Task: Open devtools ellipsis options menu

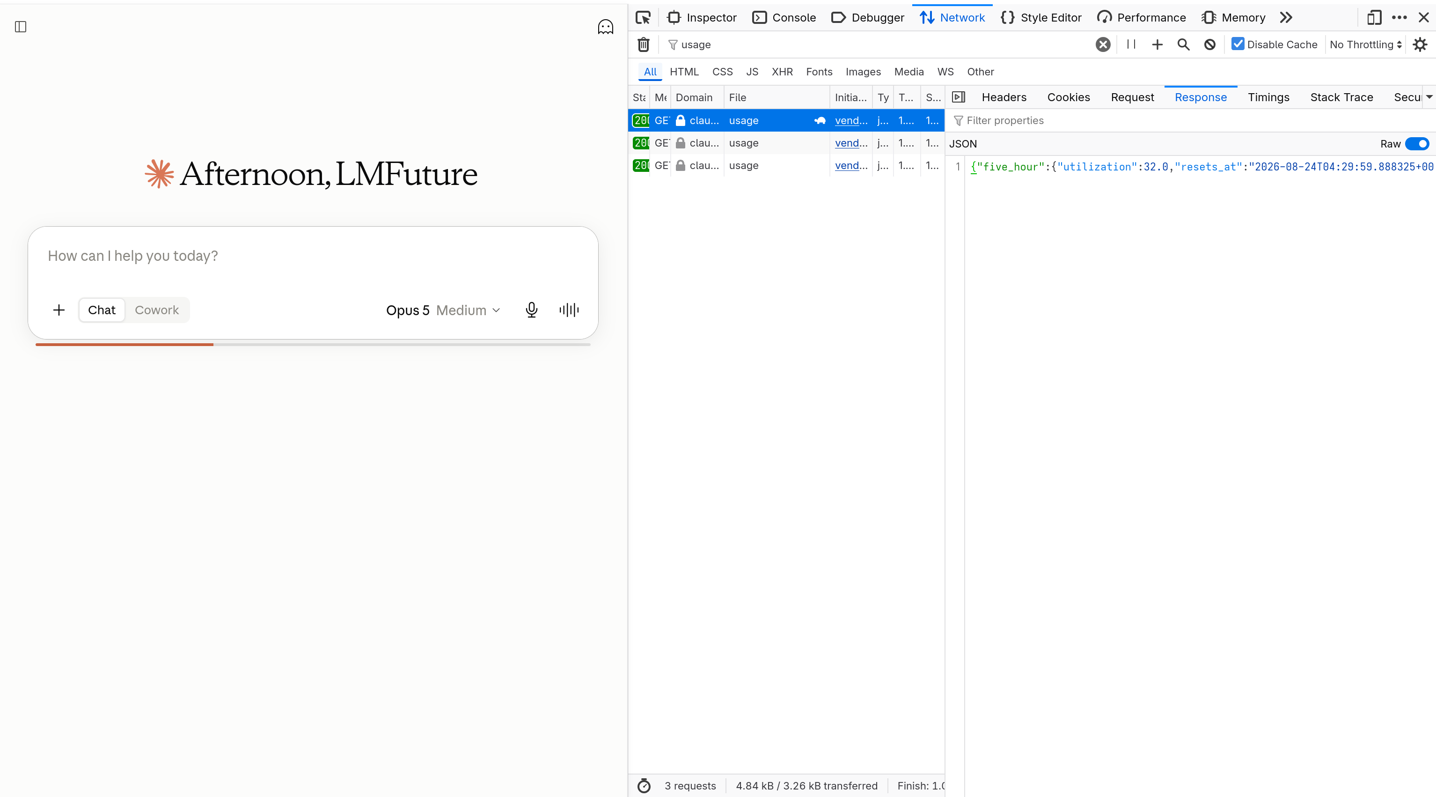Action: pyautogui.click(x=1399, y=17)
